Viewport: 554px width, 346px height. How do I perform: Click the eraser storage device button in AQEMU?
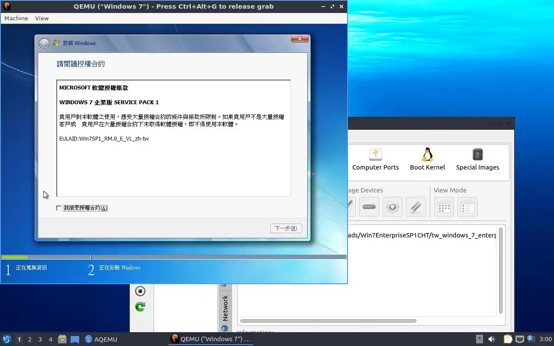click(x=416, y=207)
